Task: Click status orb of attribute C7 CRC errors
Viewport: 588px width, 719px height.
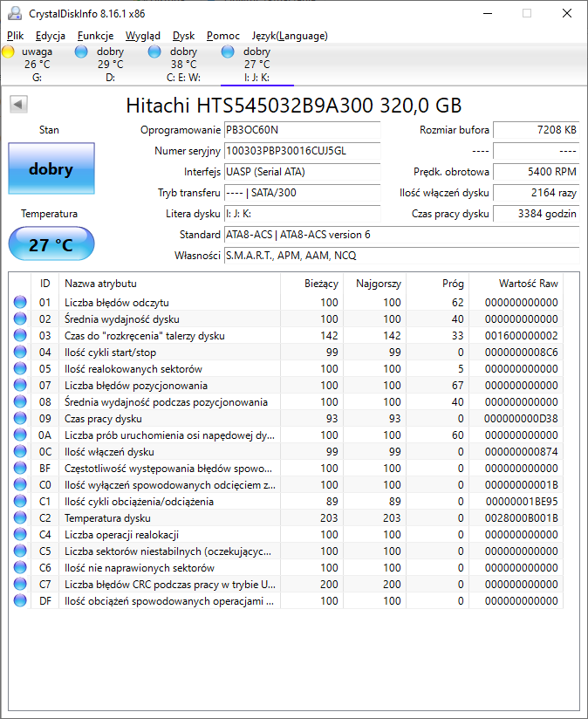Action: pos(20,584)
